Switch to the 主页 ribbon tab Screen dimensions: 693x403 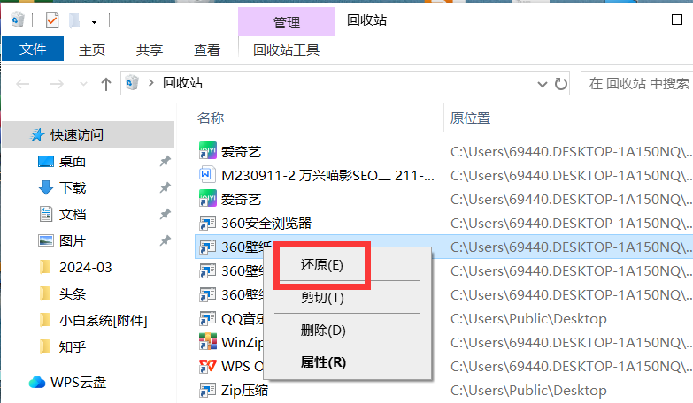(92, 49)
